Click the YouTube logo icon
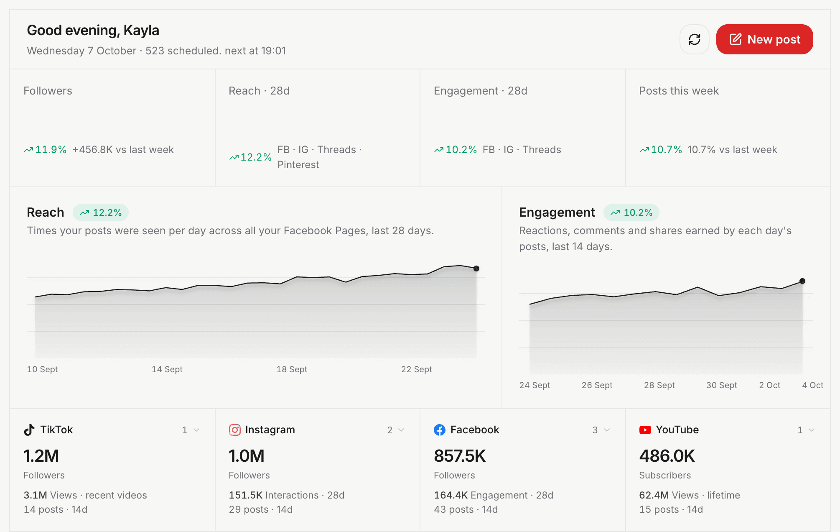This screenshot has height=532, width=840. [x=645, y=430]
